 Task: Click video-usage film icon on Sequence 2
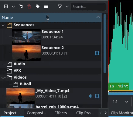click(97, 53)
